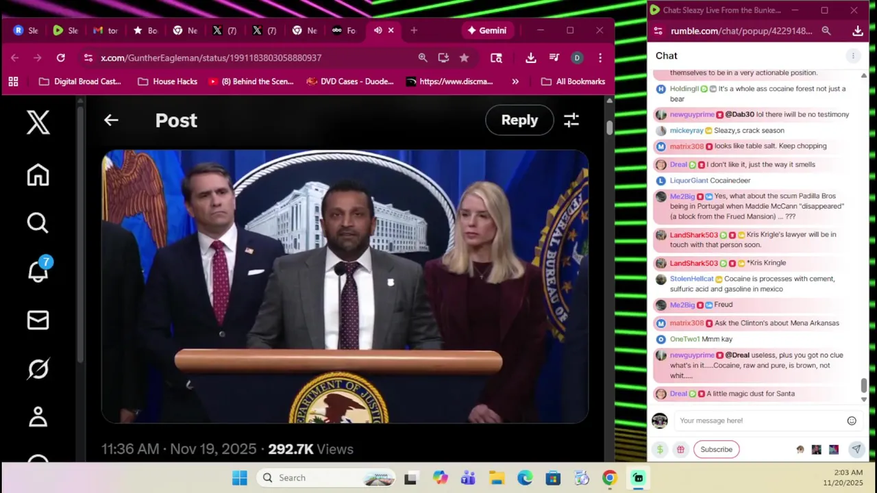The image size is (877, 493).
Task: Open Grok icon in X sidebar
Action: pos(38,369)
